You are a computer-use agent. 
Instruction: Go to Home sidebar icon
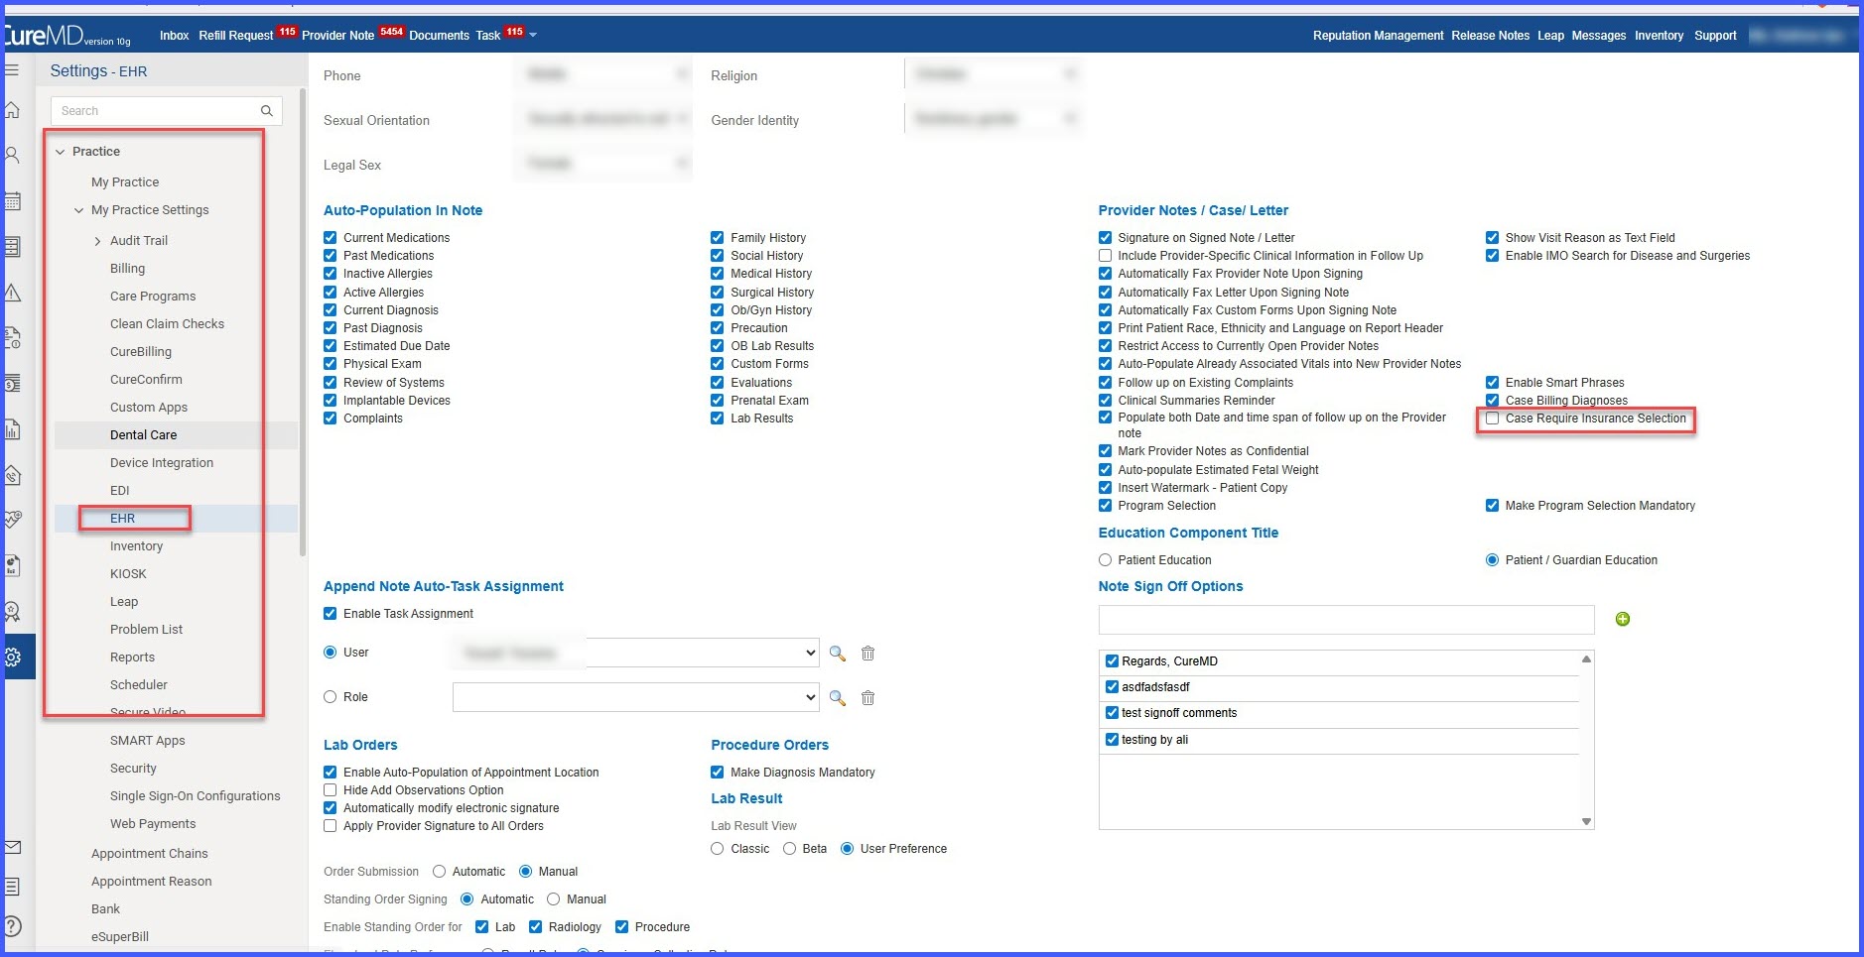coord(12,110)
